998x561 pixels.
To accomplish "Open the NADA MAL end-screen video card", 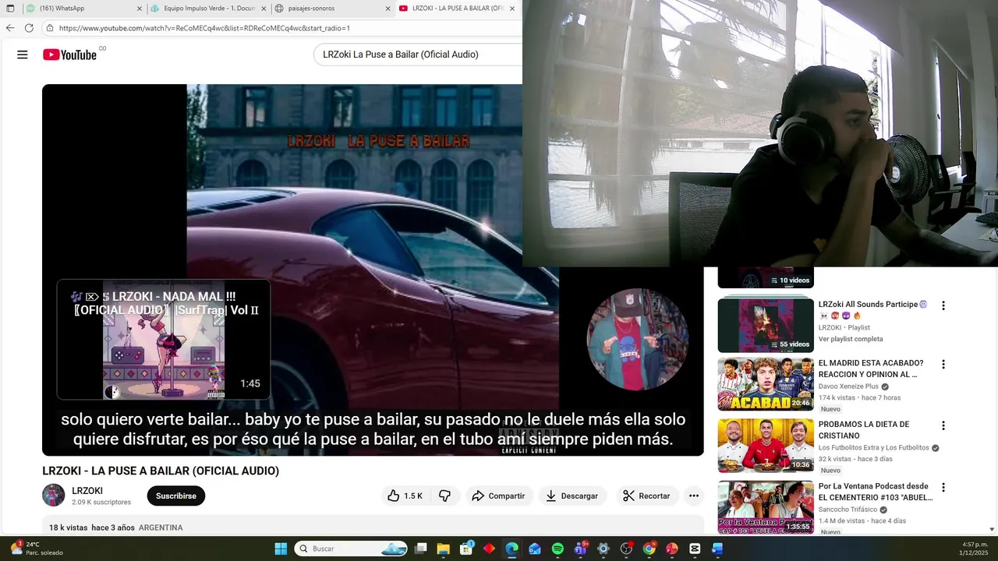I will (x=164, y=340).
